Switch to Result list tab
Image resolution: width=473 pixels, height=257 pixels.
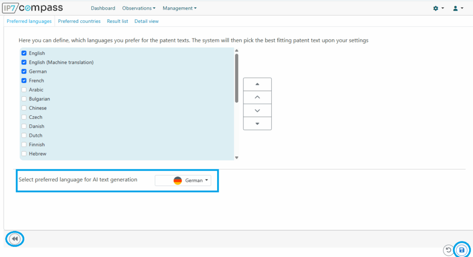[118, 21]
